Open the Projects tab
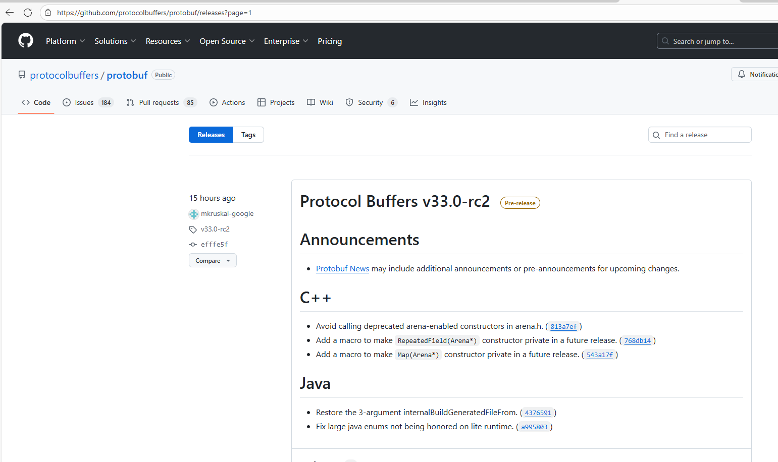This screenshot has height=462, width=778. [x=276, y=102]
